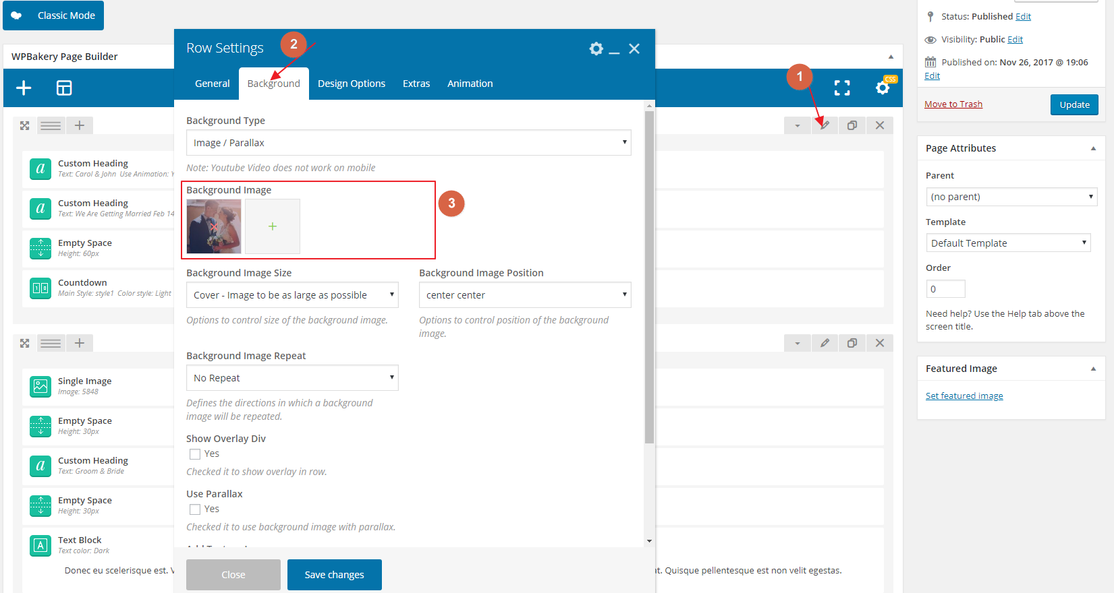Image resolution: width=1114 pixels, height=593 pixels.
Task: Open Parent page dropdown
Action: click(x=1011, y=197)
